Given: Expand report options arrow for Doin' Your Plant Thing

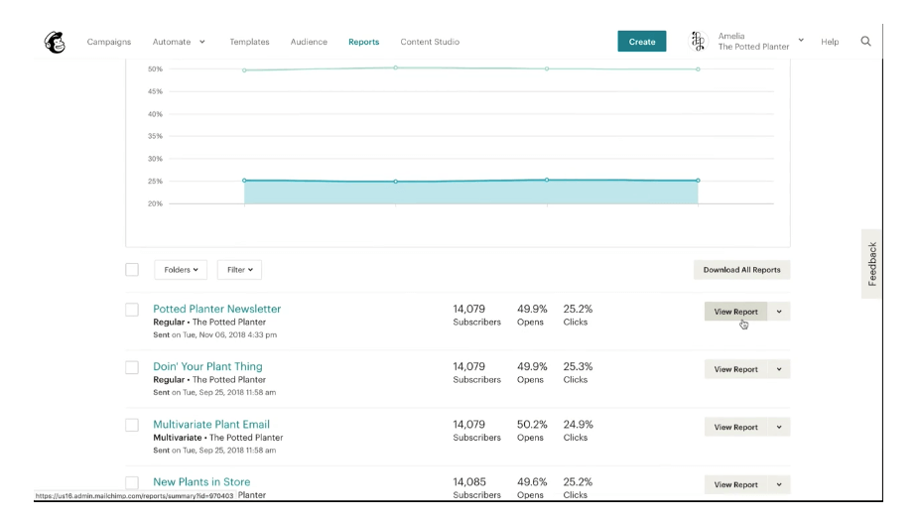Looking at the screenshot, I should 779,369.
